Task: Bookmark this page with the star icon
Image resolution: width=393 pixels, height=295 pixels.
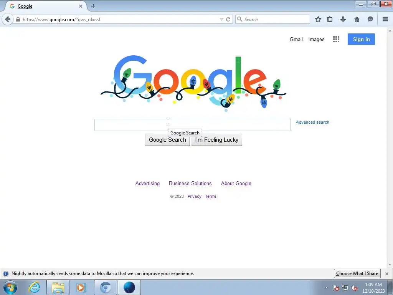Action: [x=318, y=19]
